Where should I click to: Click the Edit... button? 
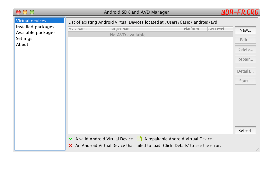click(245, 40)
